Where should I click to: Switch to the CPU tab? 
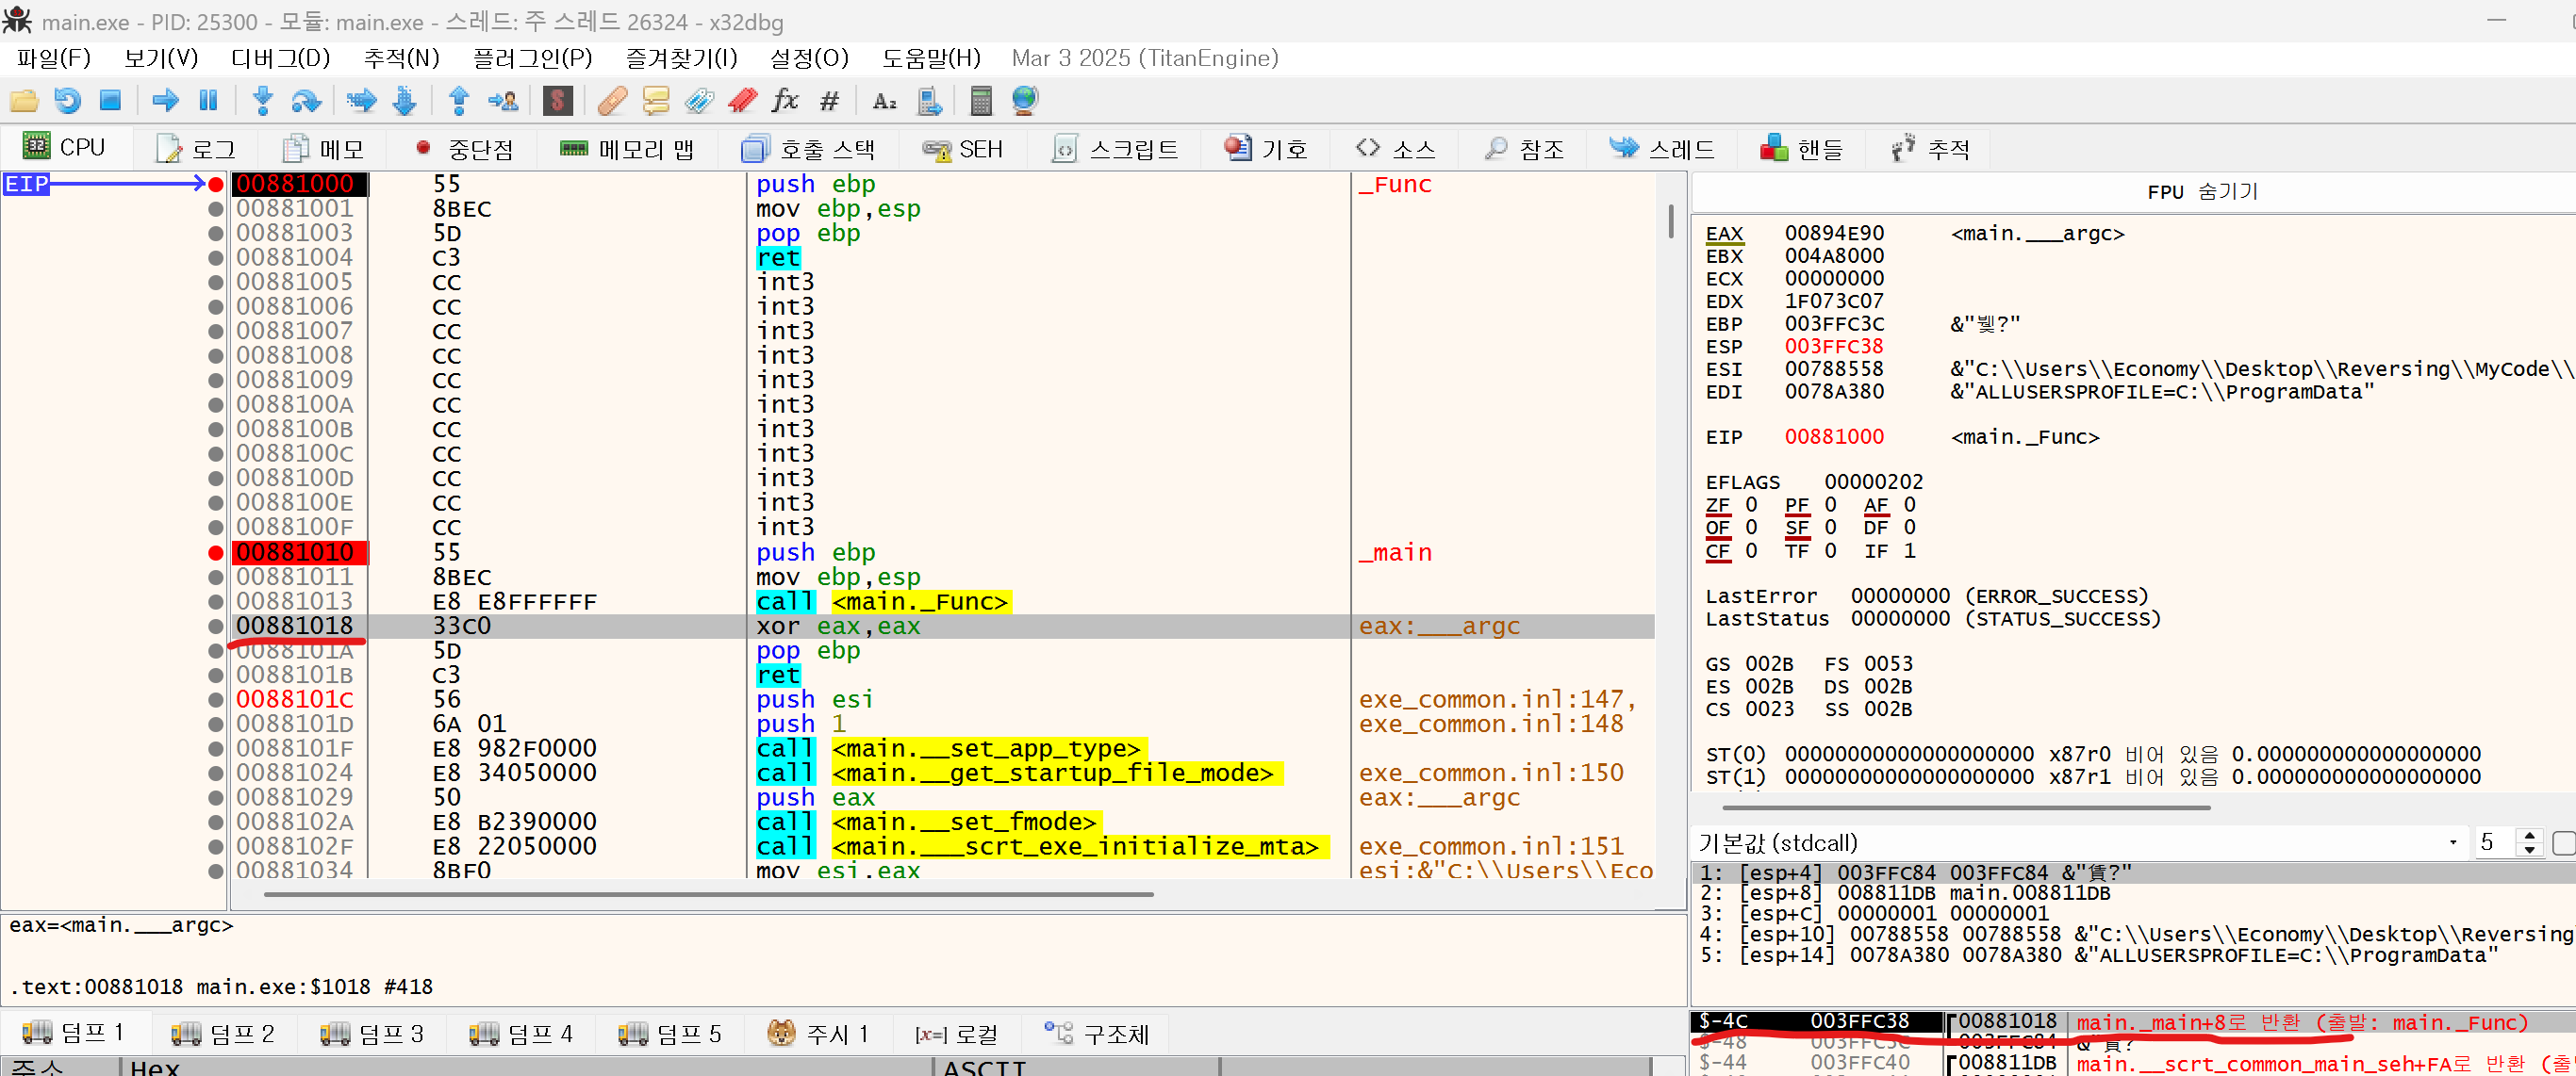coord(64,148)
